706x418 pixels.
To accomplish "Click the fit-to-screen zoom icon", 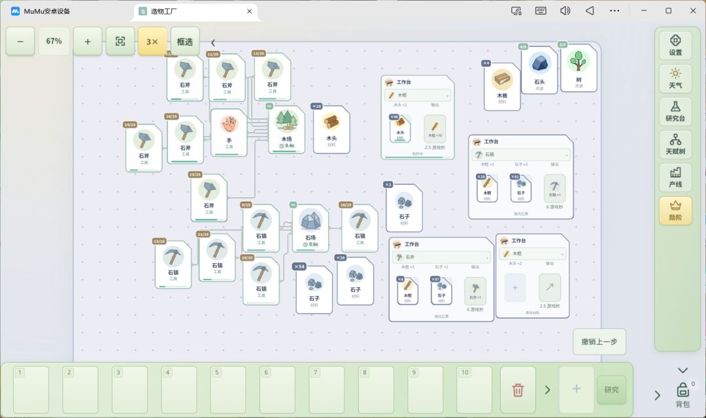I will [x=120, y=41].
